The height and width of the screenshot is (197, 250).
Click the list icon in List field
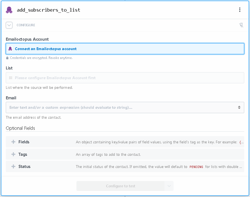(x=11, y=78)
